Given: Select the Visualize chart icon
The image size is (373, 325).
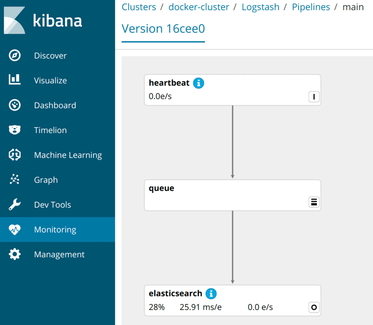Looking at the screenshot, I should click(x=14, y=80).
